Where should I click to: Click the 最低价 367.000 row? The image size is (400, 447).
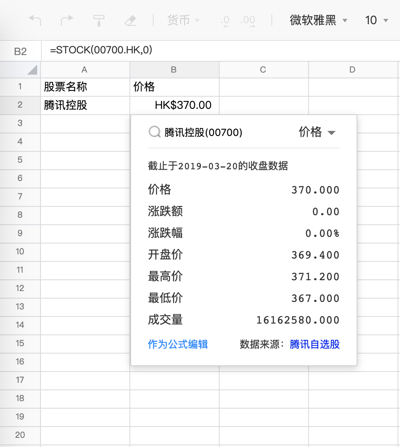[x=243, y=298]
